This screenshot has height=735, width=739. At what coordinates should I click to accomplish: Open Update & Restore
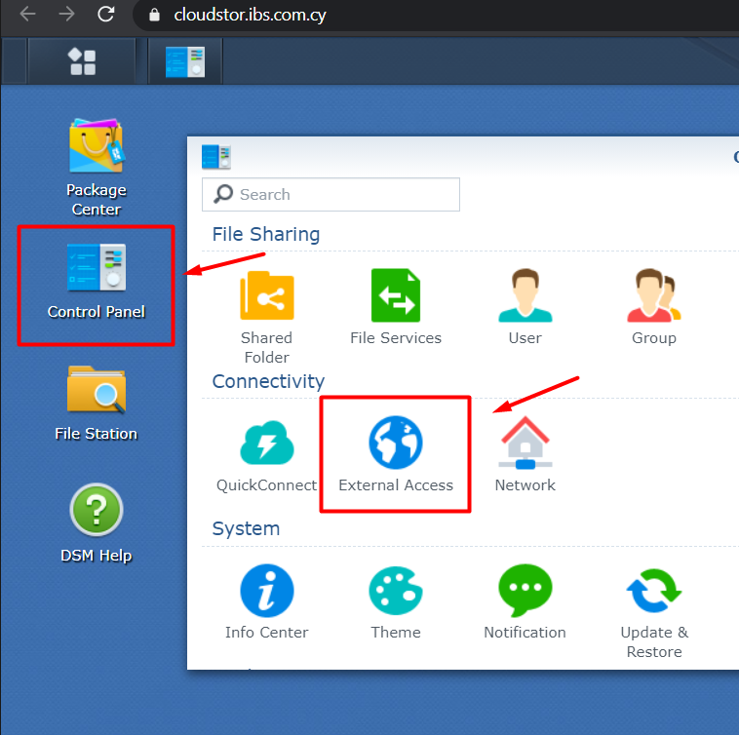(654, 611)
